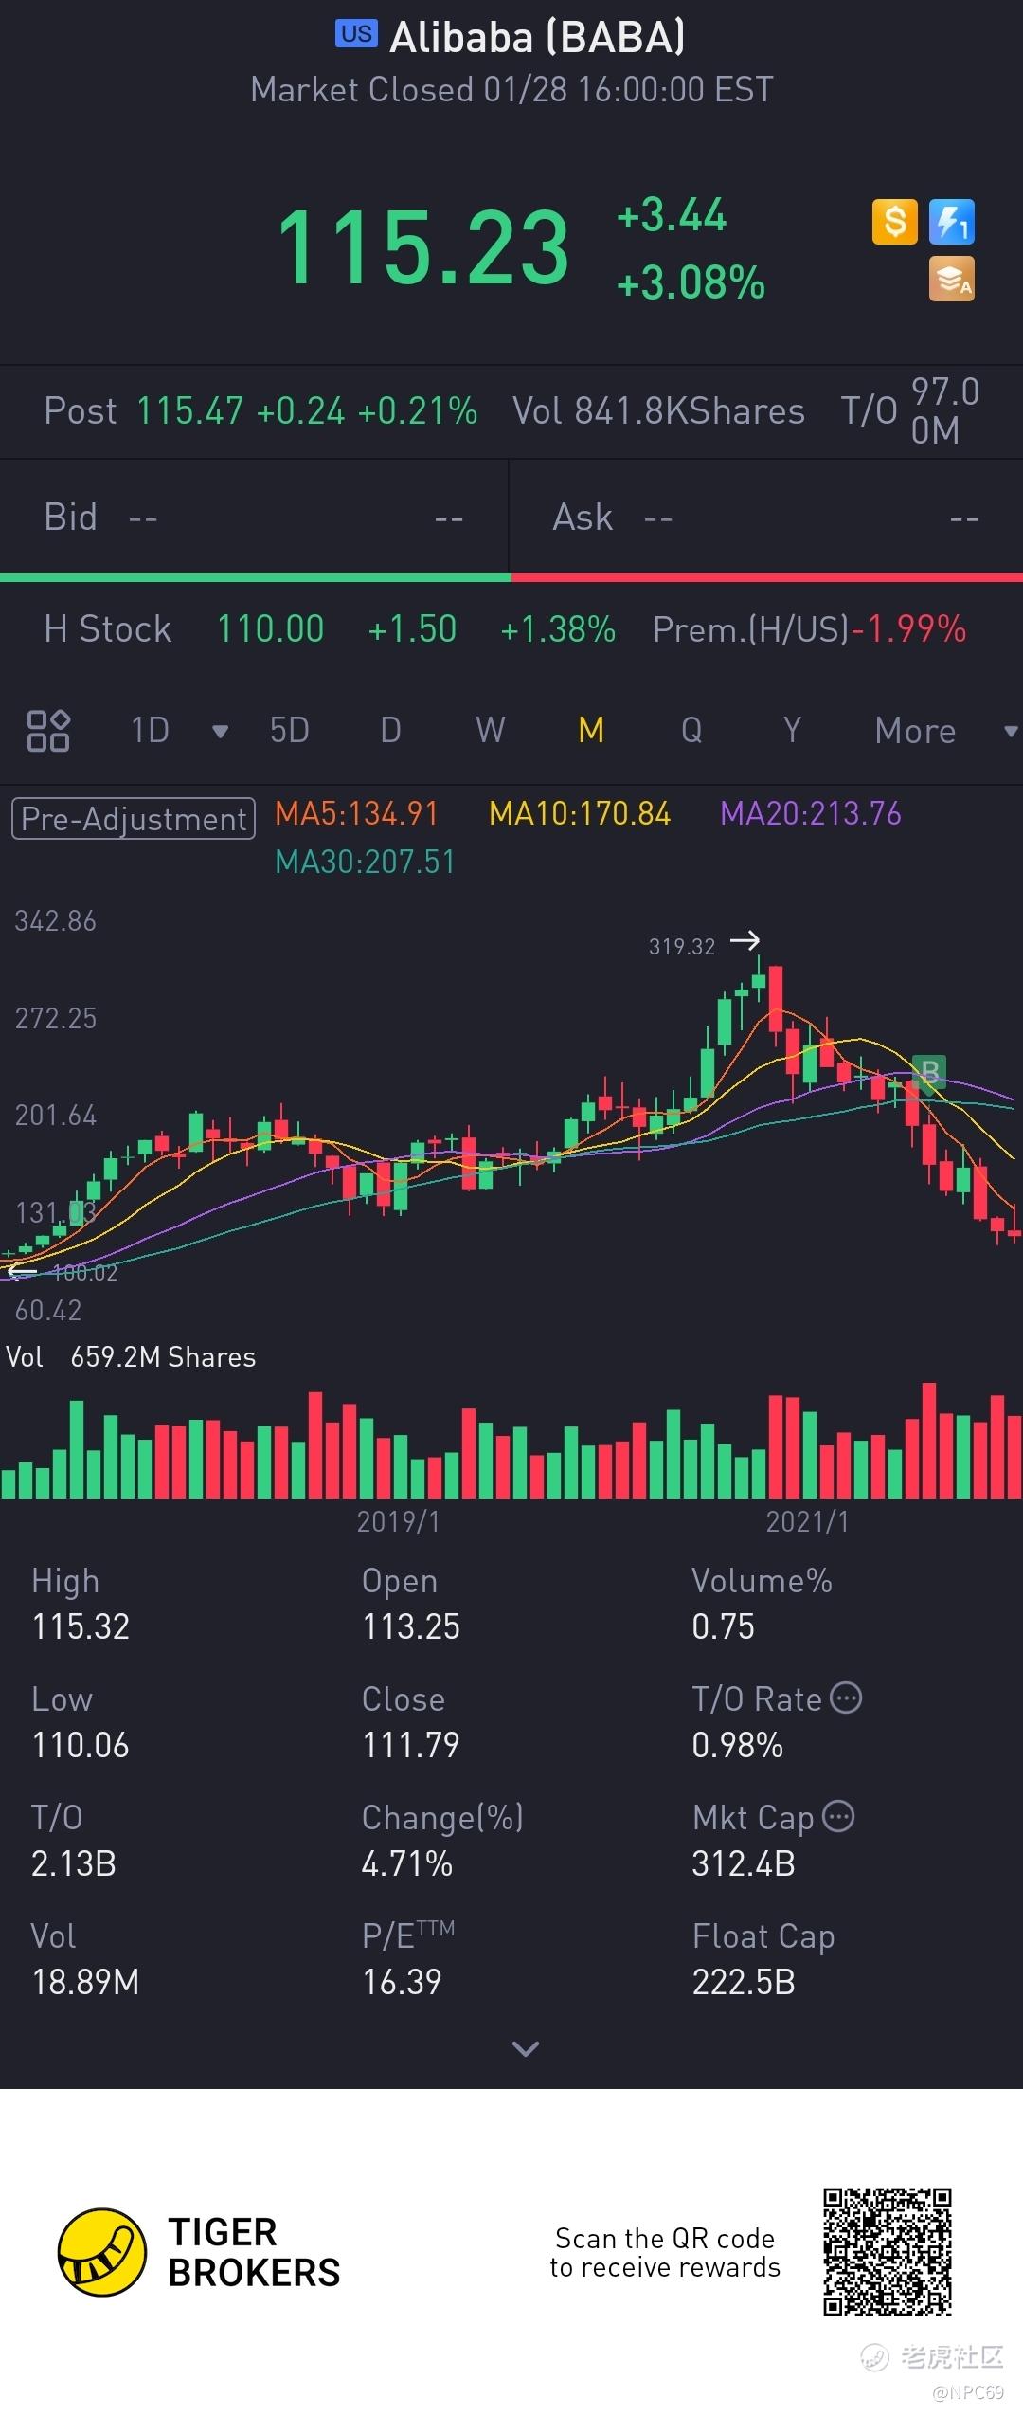Tap the +3.08% change value
The width and height of the screenshot is (1023, 2416).
point(691,282)
